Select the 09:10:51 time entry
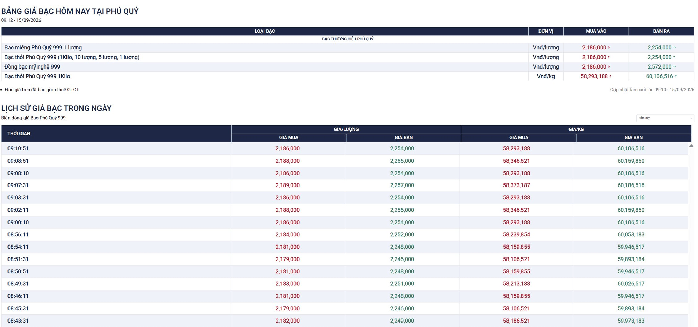 [x=18, y=149]
